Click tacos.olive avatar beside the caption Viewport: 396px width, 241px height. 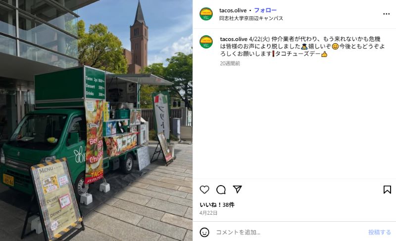[206, 42]
